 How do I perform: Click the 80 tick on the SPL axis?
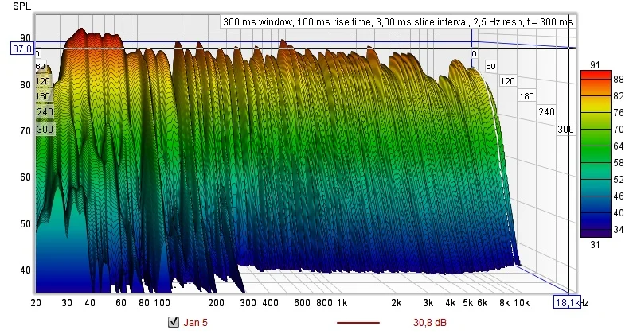[25, 84]
